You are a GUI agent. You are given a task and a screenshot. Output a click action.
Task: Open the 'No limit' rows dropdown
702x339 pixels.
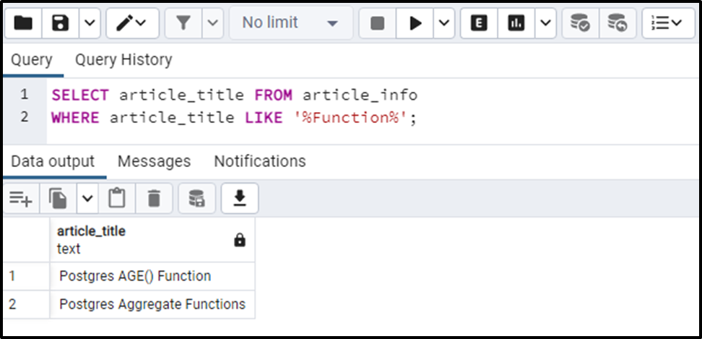[x=291, y=23]
